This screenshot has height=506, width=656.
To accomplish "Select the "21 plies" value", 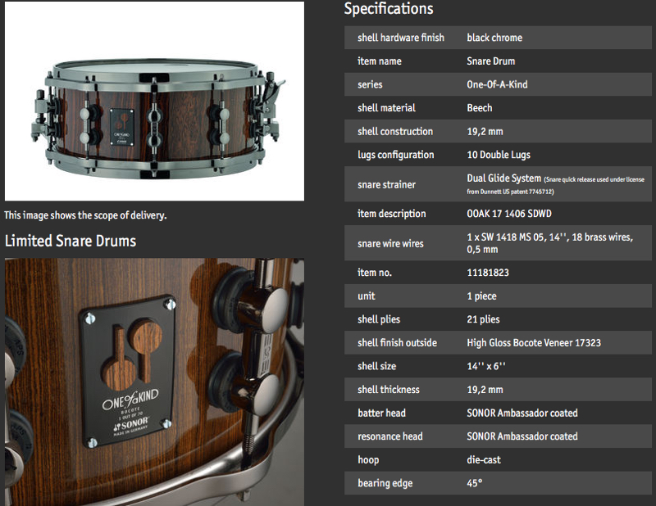I will (483, 319).
